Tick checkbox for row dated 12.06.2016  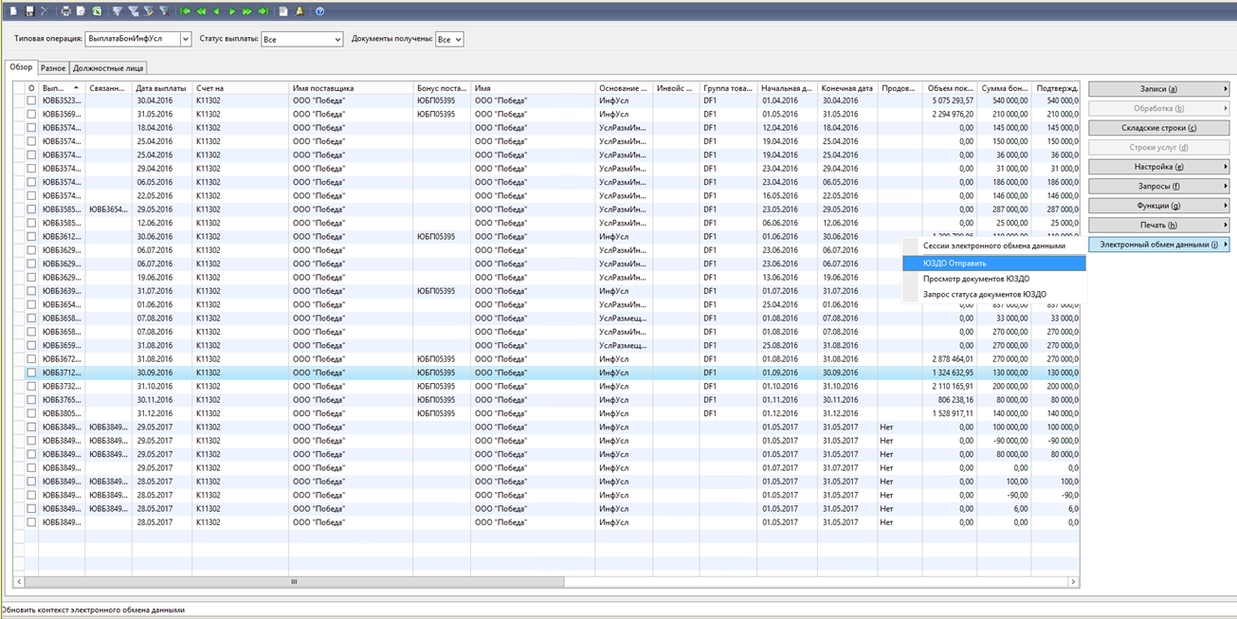click(31, 223)
